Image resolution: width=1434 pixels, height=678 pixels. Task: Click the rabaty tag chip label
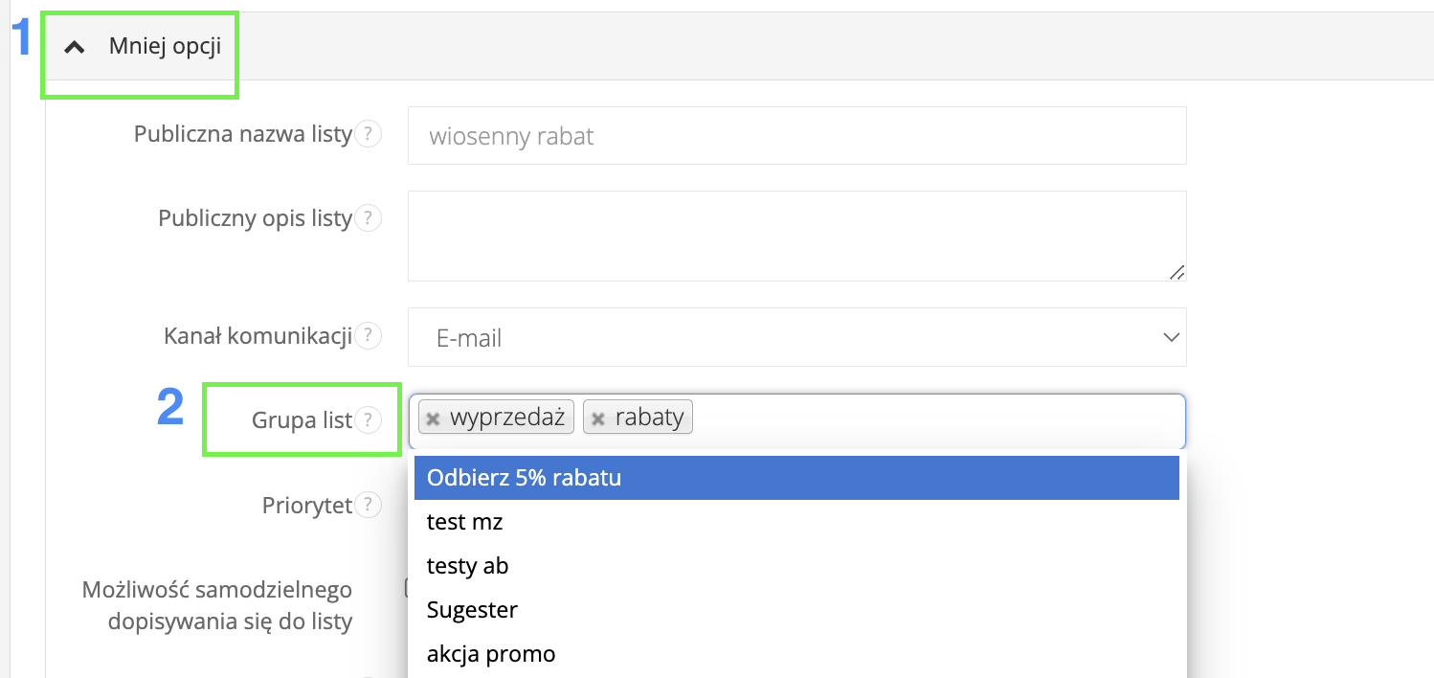pos(649,418)
